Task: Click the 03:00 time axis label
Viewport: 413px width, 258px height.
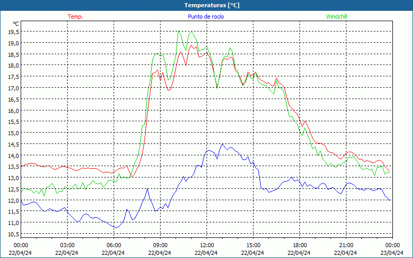Action: tap(68, 246)
